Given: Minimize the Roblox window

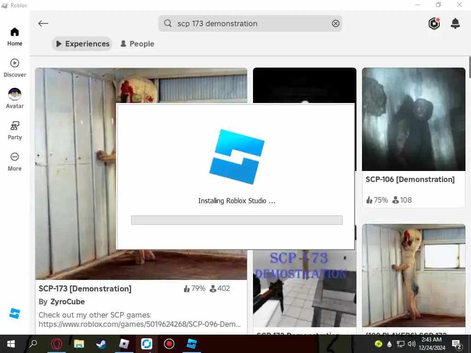Looking at the screenshot, I should (x=418, y=5).
